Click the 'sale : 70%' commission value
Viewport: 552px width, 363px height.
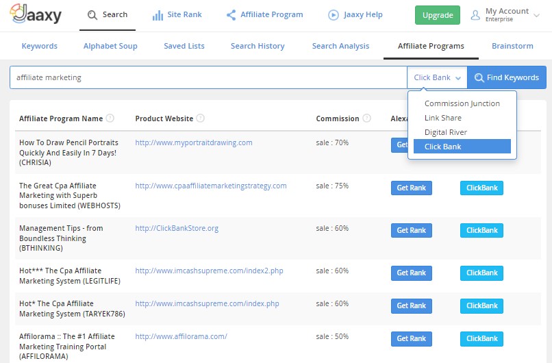pos(332,142)
